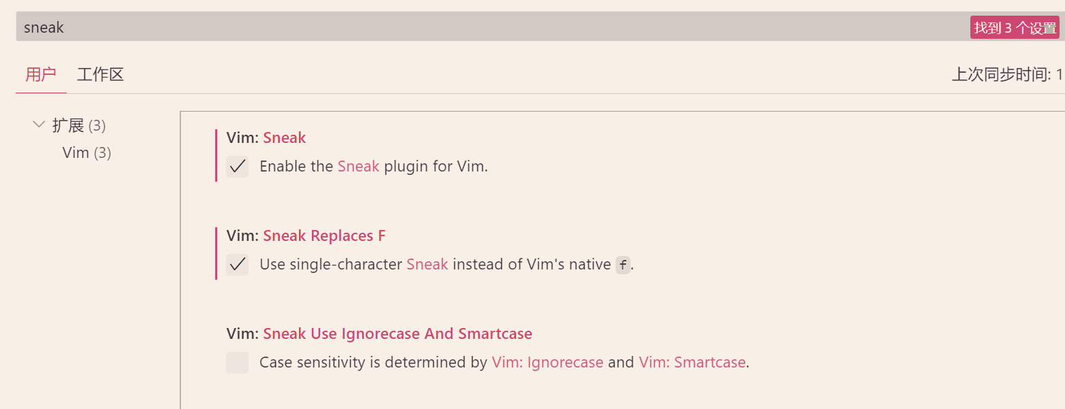Click the "Case sensitivity is determined by" text

pyautogui.click(x=373, y=362)
